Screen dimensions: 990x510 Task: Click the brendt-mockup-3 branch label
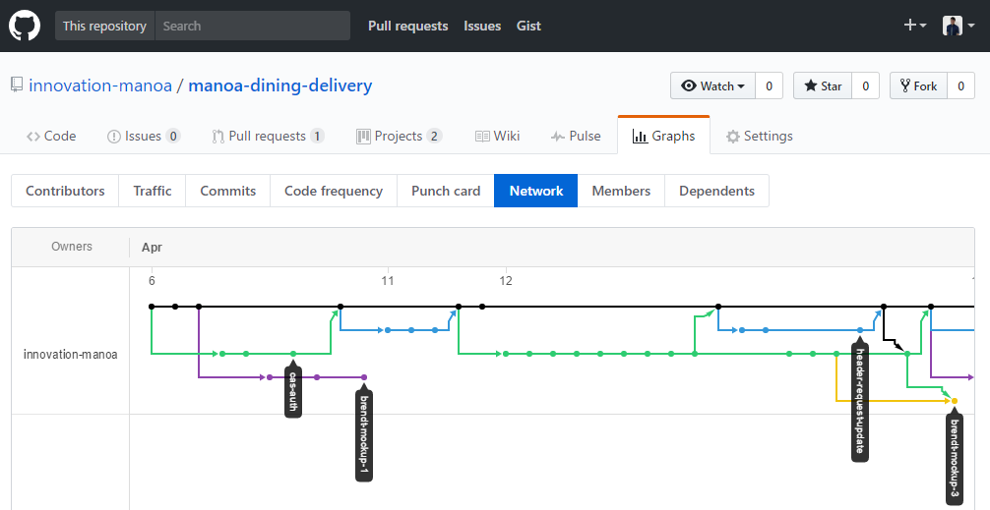click(x=955, y=459)
